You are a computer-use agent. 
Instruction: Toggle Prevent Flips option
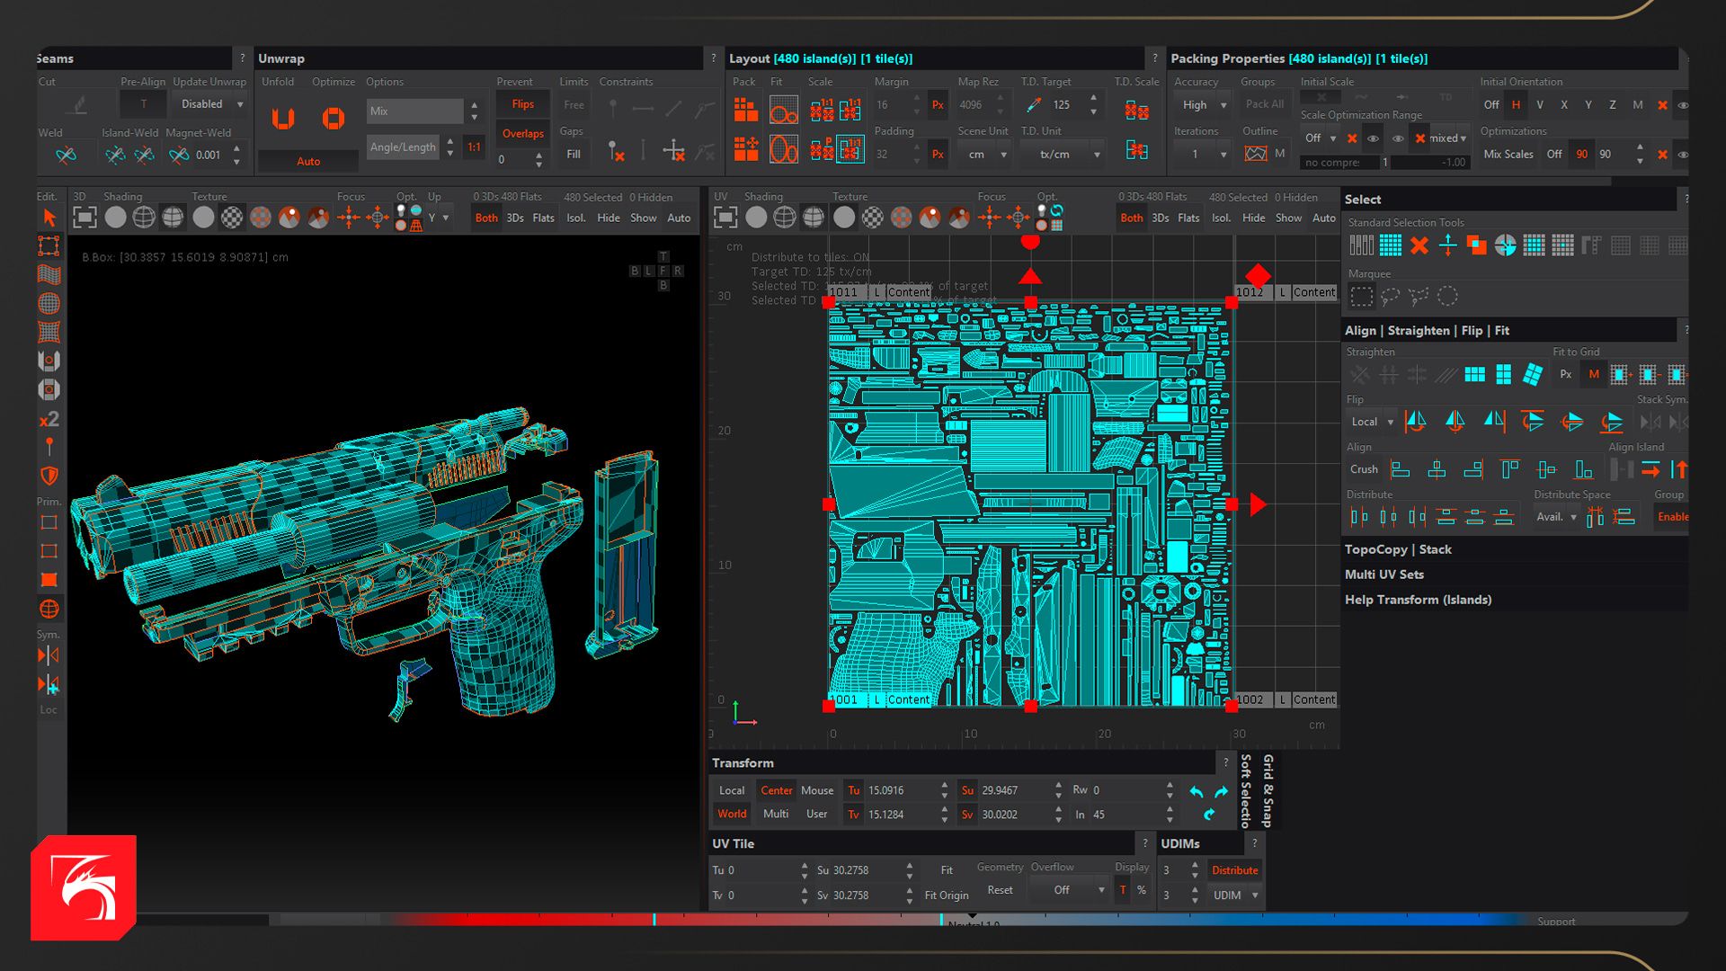coord(523,104)
